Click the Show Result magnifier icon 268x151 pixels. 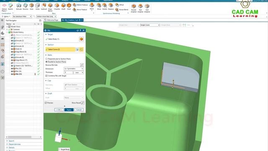click(x=82, y=103)
